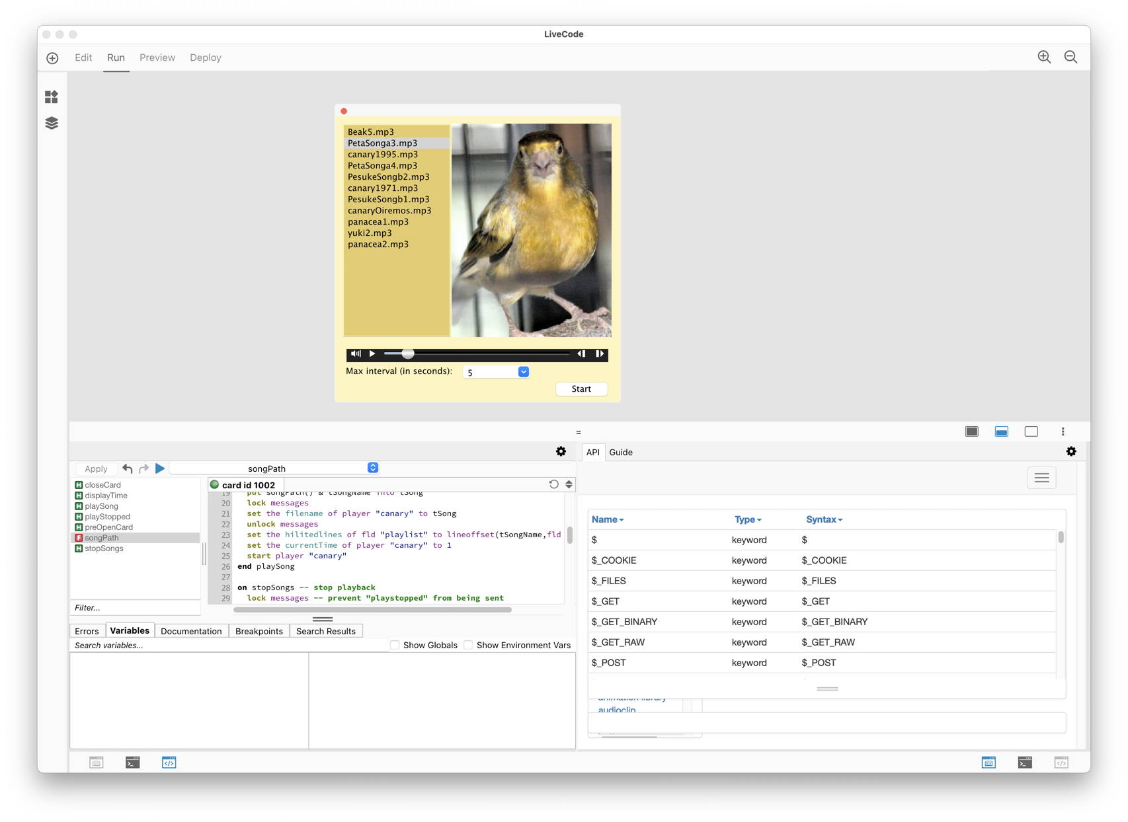Open the API panel hamburger menu

tap(1041, 478)
